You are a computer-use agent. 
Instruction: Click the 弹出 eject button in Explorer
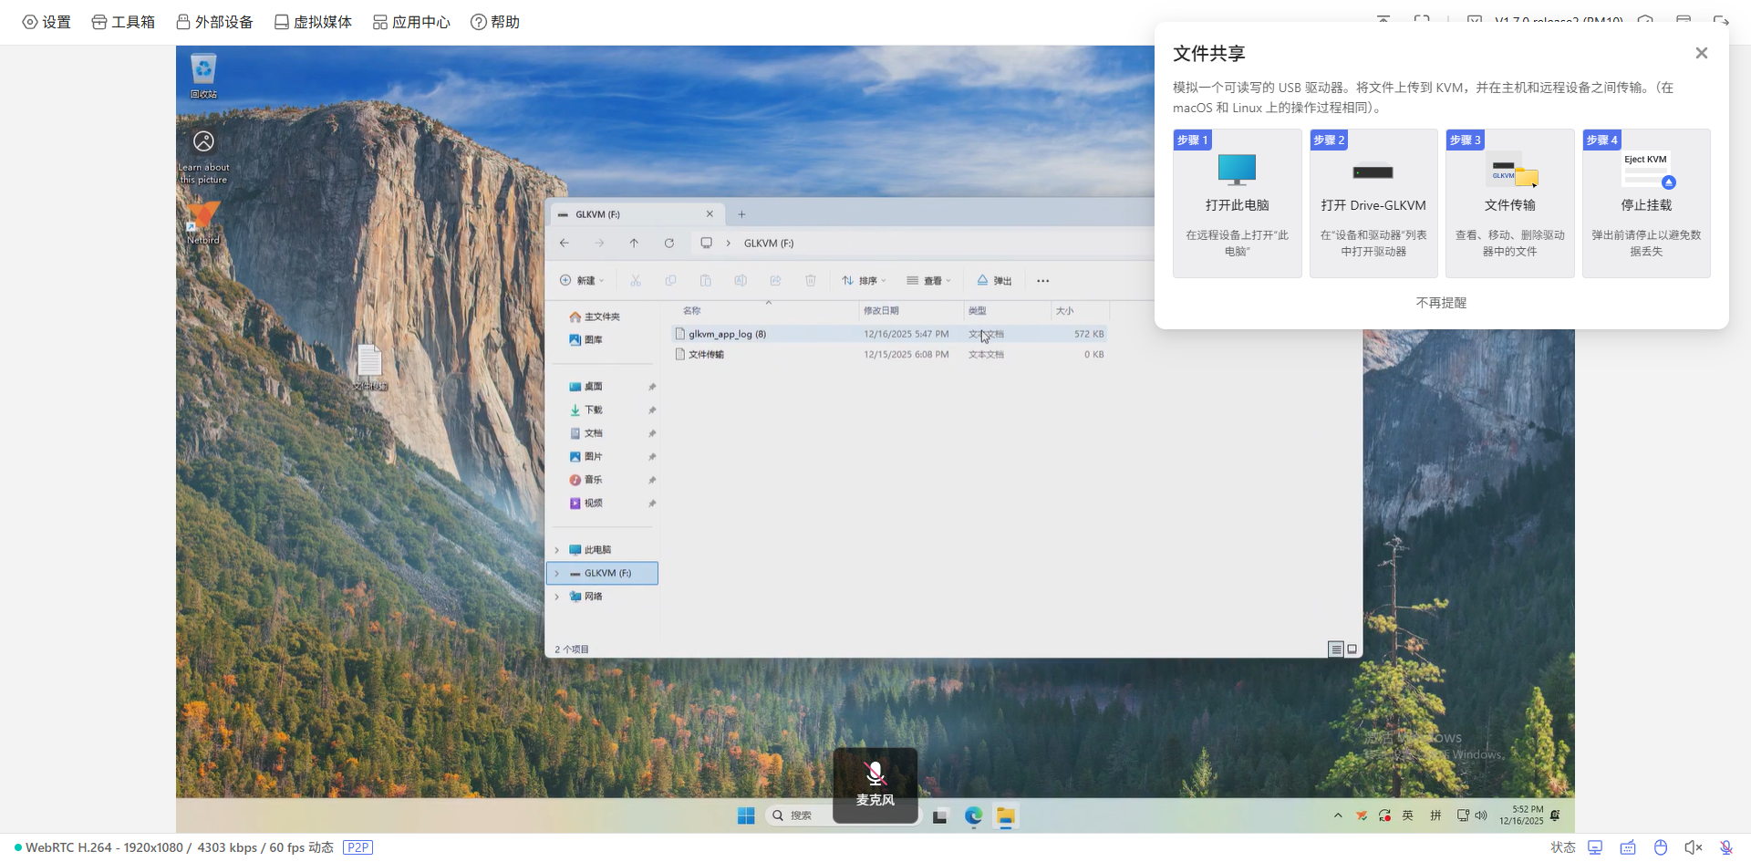994,281
